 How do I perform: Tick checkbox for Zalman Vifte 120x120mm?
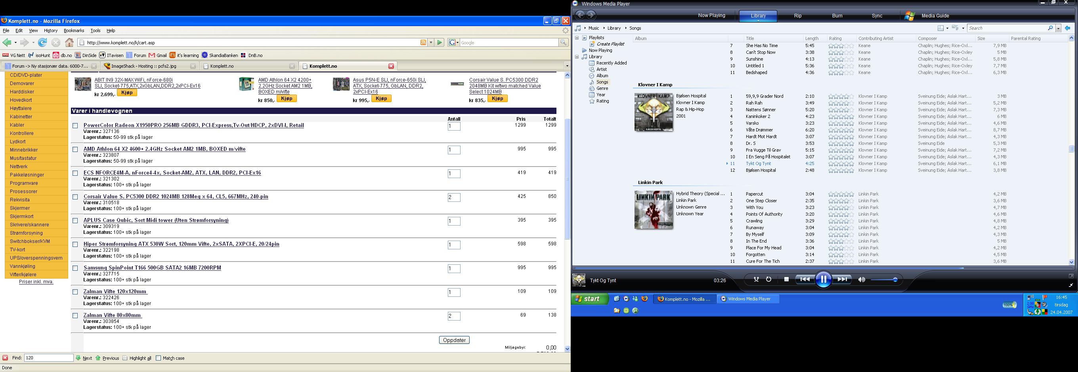click(x=75, y=292)
